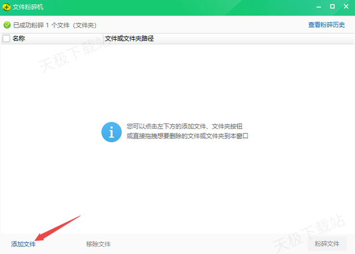
Task: Click the File Shredder app logo icon
Action: [7, 8]
